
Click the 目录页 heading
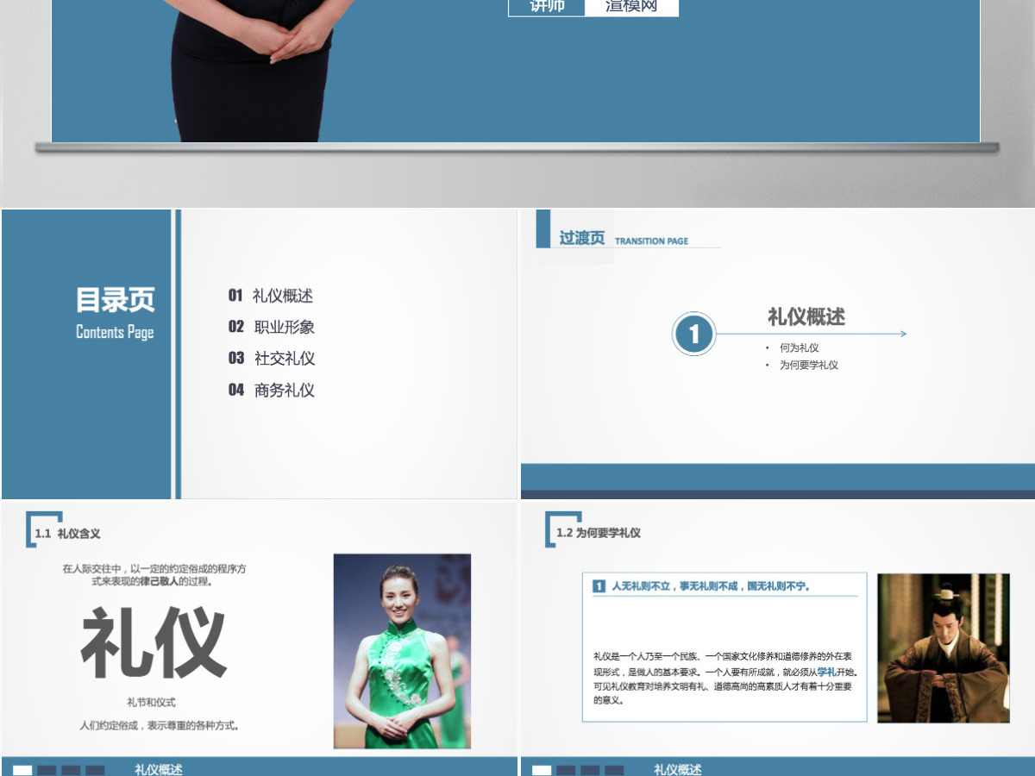(116, 299)
